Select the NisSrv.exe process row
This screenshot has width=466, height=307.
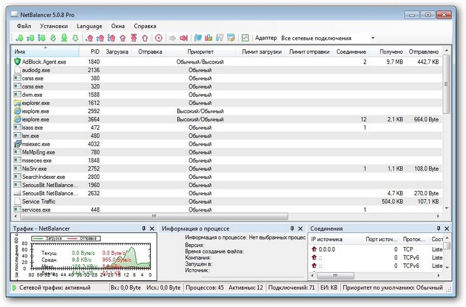coord(227,168)
